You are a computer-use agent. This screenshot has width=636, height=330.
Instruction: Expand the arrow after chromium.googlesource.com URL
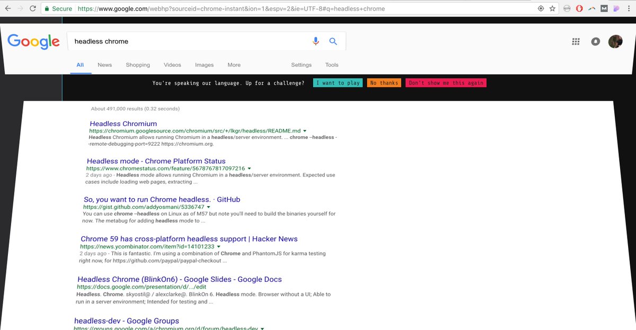(x=305, y=131)
